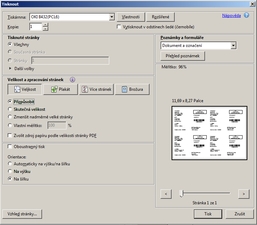
Task: Select the Brožura booklet mode
Action: [x=132, y=89]
